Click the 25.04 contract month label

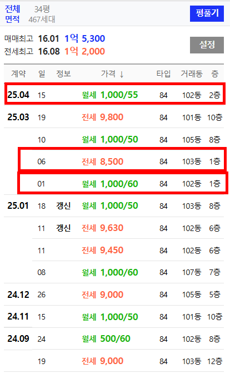18,95
